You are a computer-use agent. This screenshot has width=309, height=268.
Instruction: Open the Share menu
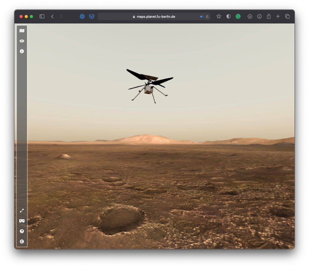269,16
